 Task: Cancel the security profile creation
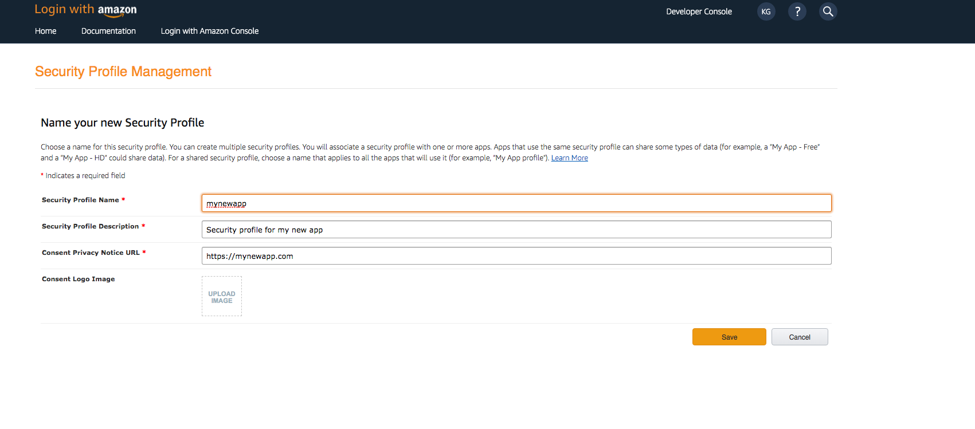click(x=800, y=337)
